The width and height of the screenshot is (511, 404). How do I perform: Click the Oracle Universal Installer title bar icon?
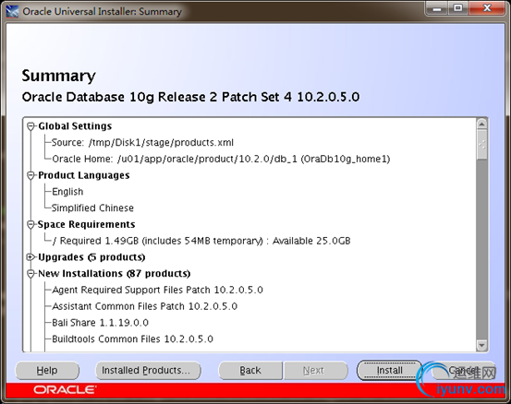tap(12, 12)
